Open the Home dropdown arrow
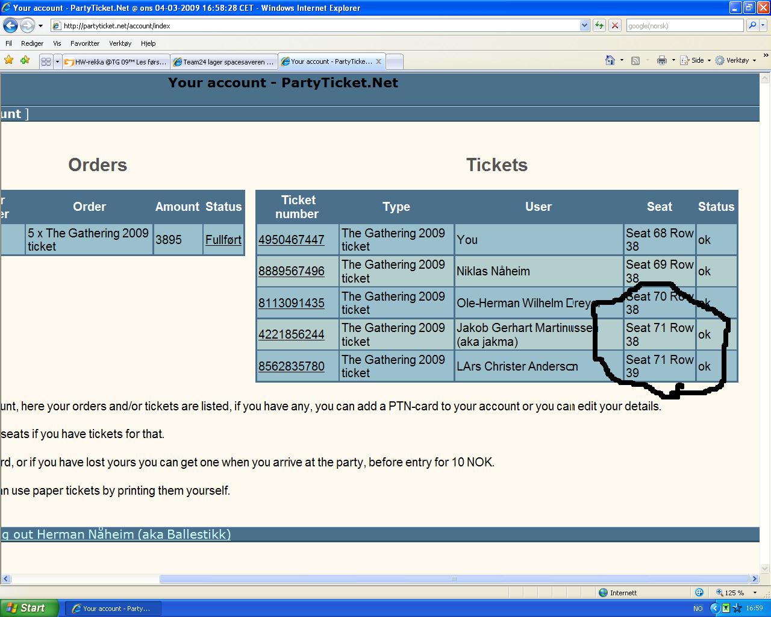The height and width of the screenshot is (617, 771). pyautogui.click(x=622, y=60)
